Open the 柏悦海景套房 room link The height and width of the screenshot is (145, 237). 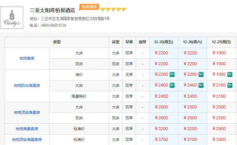(27, 129)
